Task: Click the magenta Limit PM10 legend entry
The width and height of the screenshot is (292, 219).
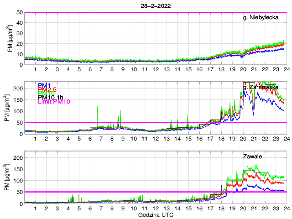Action: tap(53, 101)
